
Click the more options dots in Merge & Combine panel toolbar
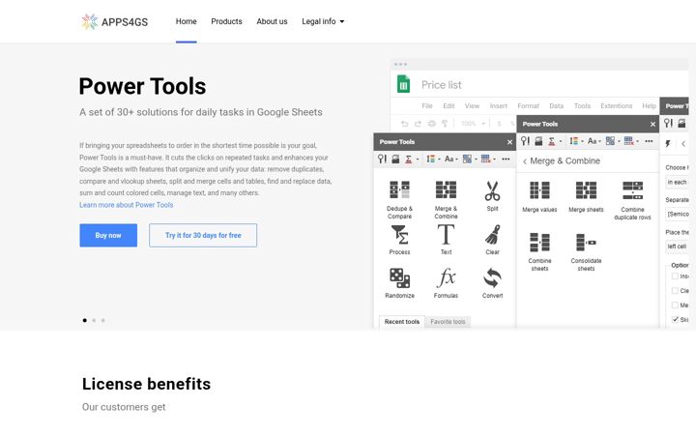pos(649,141)
